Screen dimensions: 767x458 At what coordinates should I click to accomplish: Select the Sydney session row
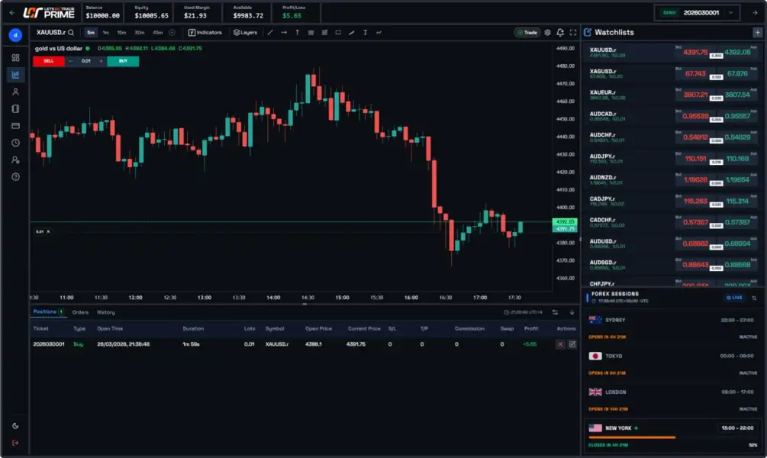(672, 327)
